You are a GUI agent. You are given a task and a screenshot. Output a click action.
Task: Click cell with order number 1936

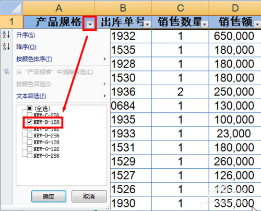click(131, 92)
